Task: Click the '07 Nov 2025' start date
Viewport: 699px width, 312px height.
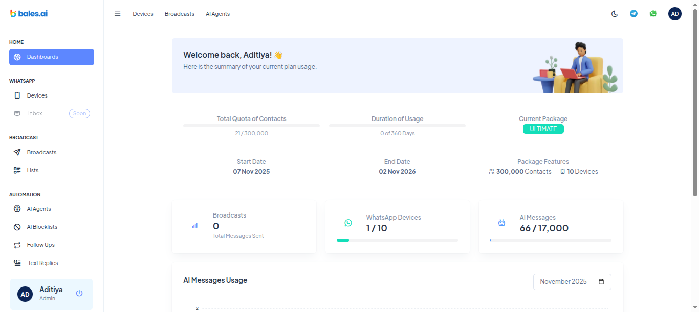Action: [251, 172]
